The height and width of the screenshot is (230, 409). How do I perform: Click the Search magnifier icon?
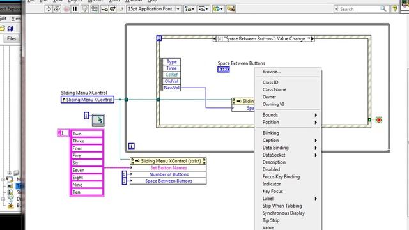click(x=383, y=9)
